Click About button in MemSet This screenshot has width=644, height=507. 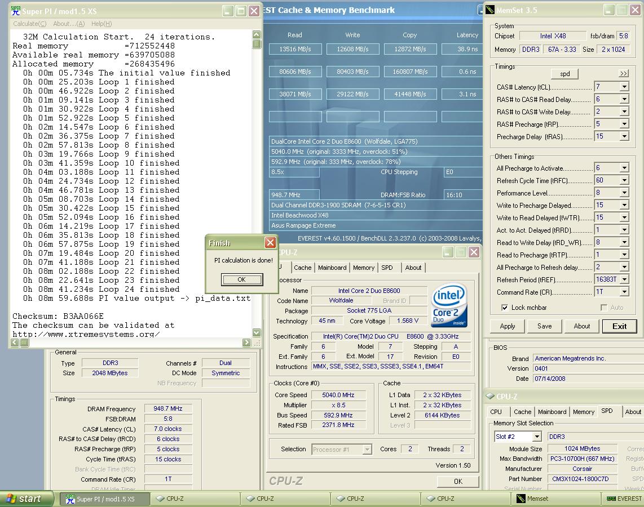pyautogui.click(x=581, y=326)
